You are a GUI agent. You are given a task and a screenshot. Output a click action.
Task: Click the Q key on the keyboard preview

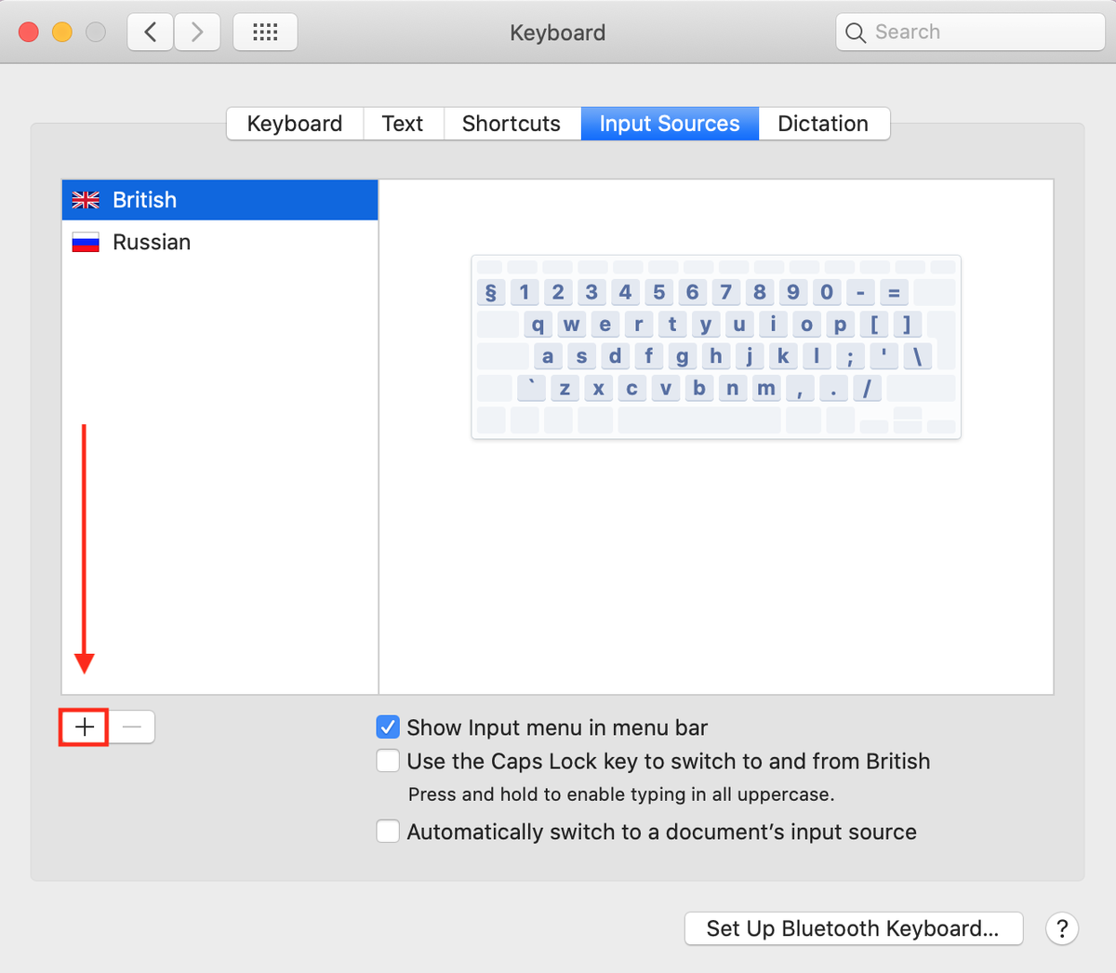538,324
